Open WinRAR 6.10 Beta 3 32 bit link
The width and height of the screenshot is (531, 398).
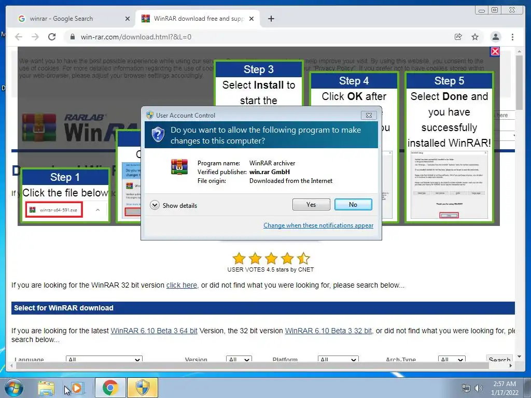[x=328, y=331]
